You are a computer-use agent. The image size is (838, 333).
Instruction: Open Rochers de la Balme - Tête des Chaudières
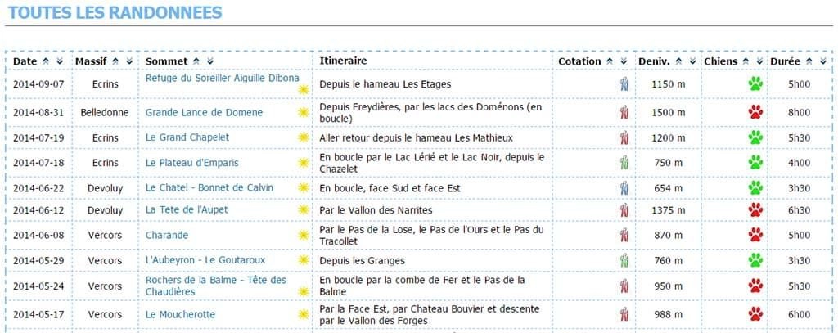(216, 286)
